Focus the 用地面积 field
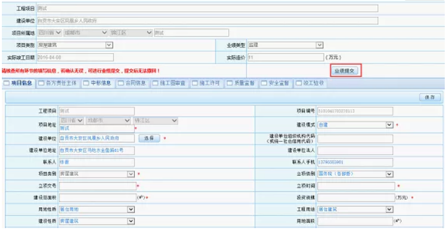This screenshot has height=230, width=446. pyautogui.click(x=355, y=221)
